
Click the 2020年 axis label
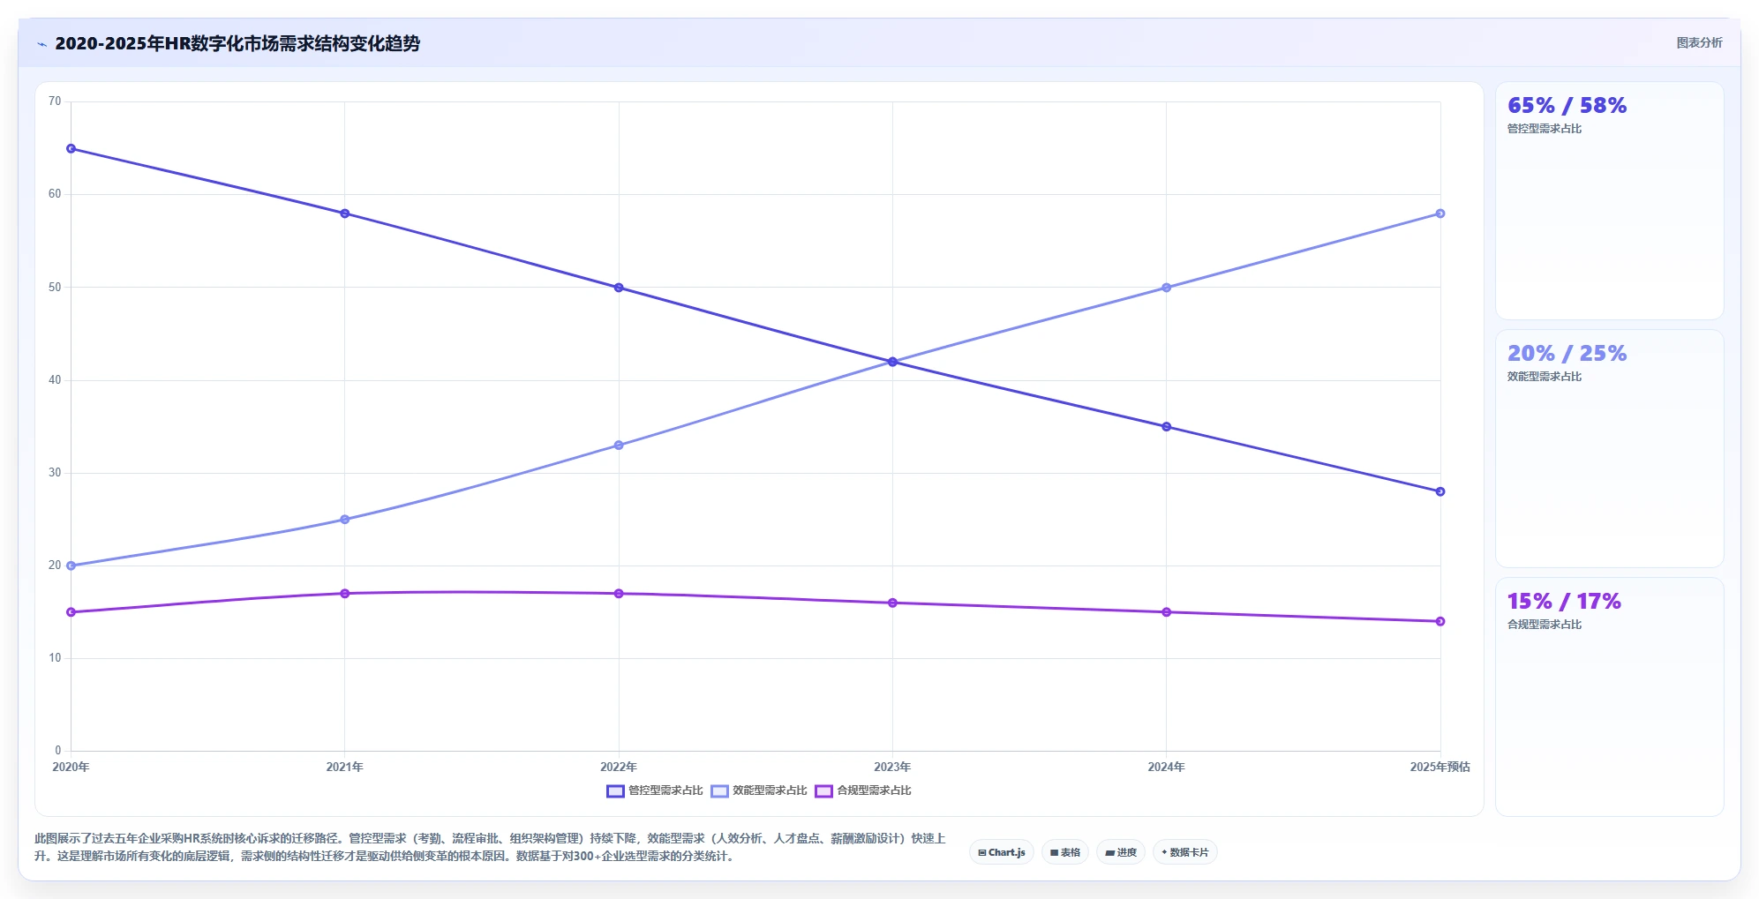pyautogui.click(x=71, y=767)
